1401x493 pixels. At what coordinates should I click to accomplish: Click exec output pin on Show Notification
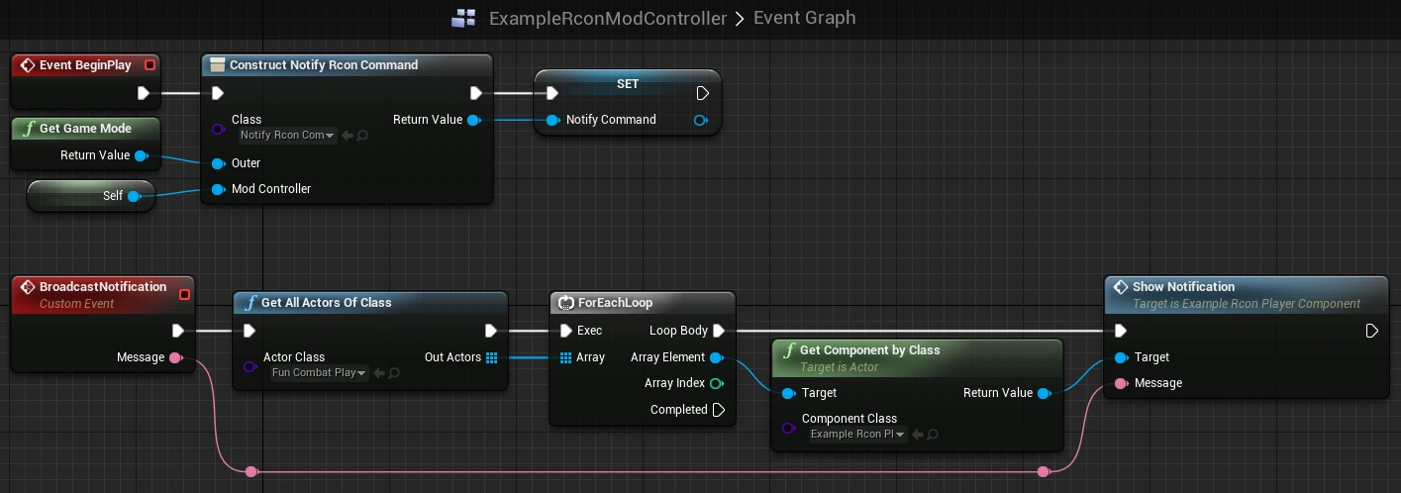click(1371, 331)
